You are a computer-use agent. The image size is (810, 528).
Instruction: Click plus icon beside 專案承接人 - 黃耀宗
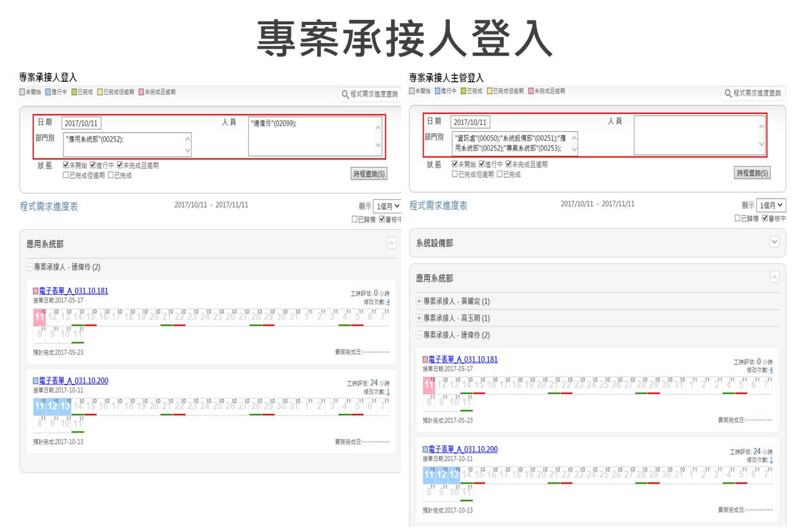(419, 301)
